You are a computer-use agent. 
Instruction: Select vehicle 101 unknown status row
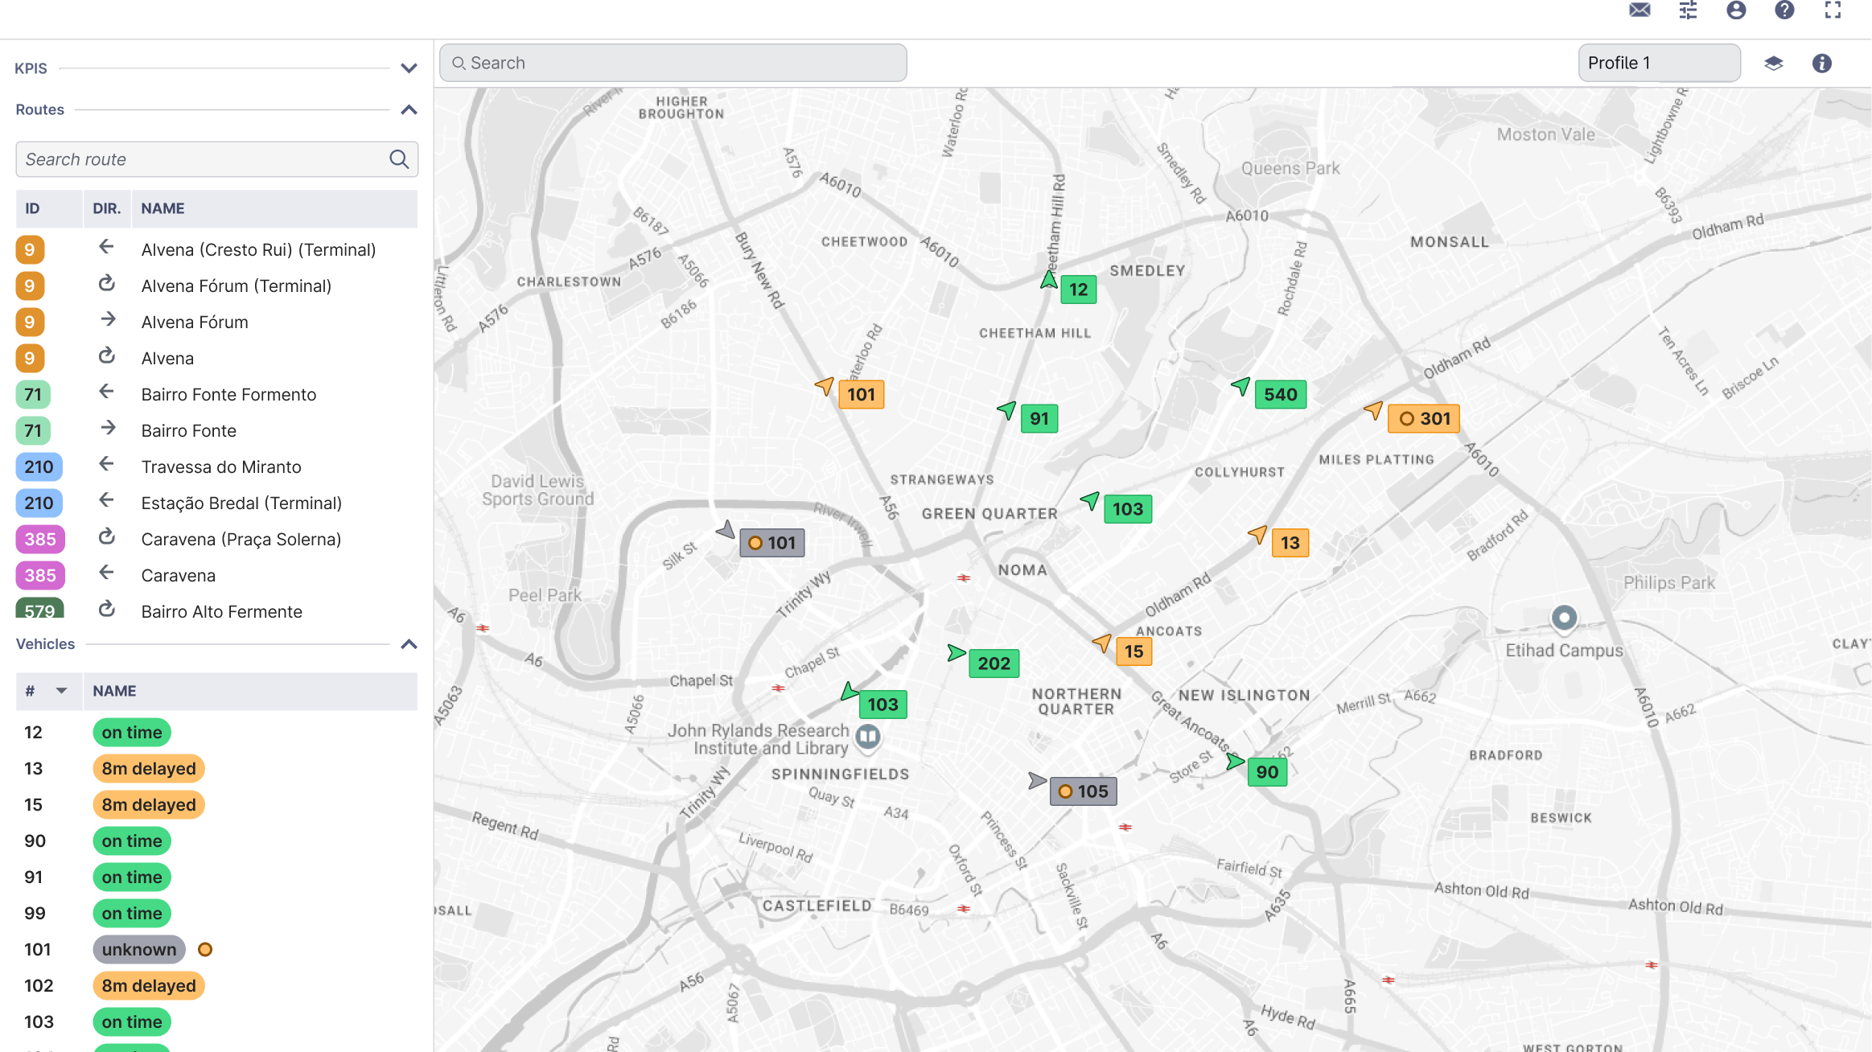(x=216, y=949)
